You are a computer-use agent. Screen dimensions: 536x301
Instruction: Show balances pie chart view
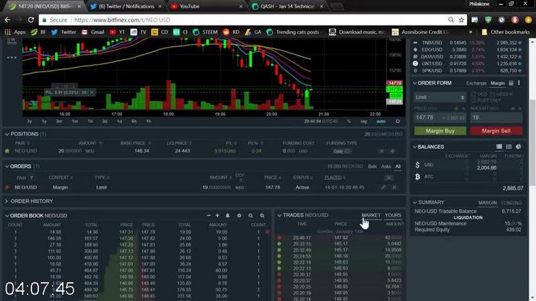point(519,146)
